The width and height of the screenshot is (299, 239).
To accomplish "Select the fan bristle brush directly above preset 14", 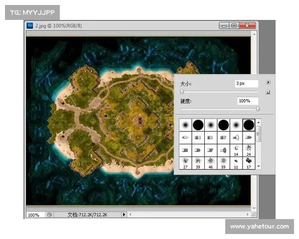I will tap(236, 137).
